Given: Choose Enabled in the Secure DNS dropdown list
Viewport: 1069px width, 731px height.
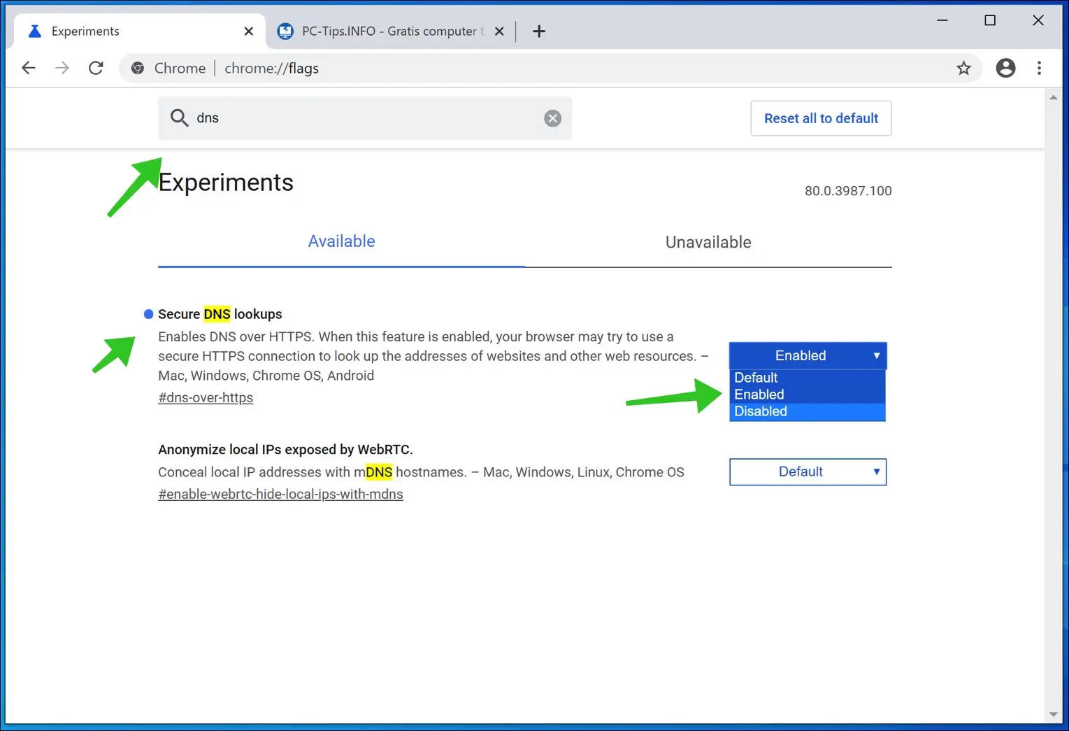Looking at the screenshot, I should tap(808, 395).
